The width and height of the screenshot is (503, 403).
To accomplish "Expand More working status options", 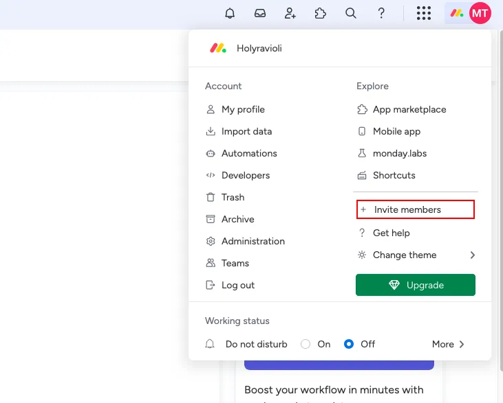I will pyautogui.click(x=449, y=344).
